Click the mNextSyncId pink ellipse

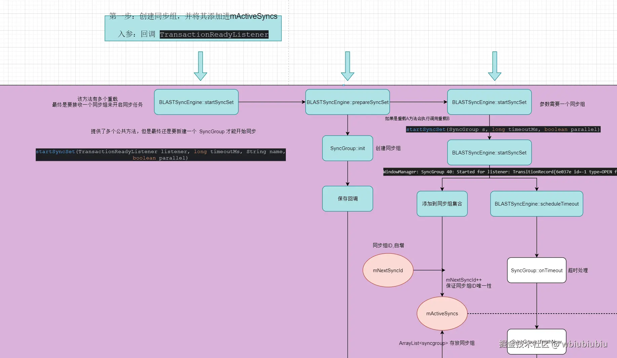(x=388, y=270)
